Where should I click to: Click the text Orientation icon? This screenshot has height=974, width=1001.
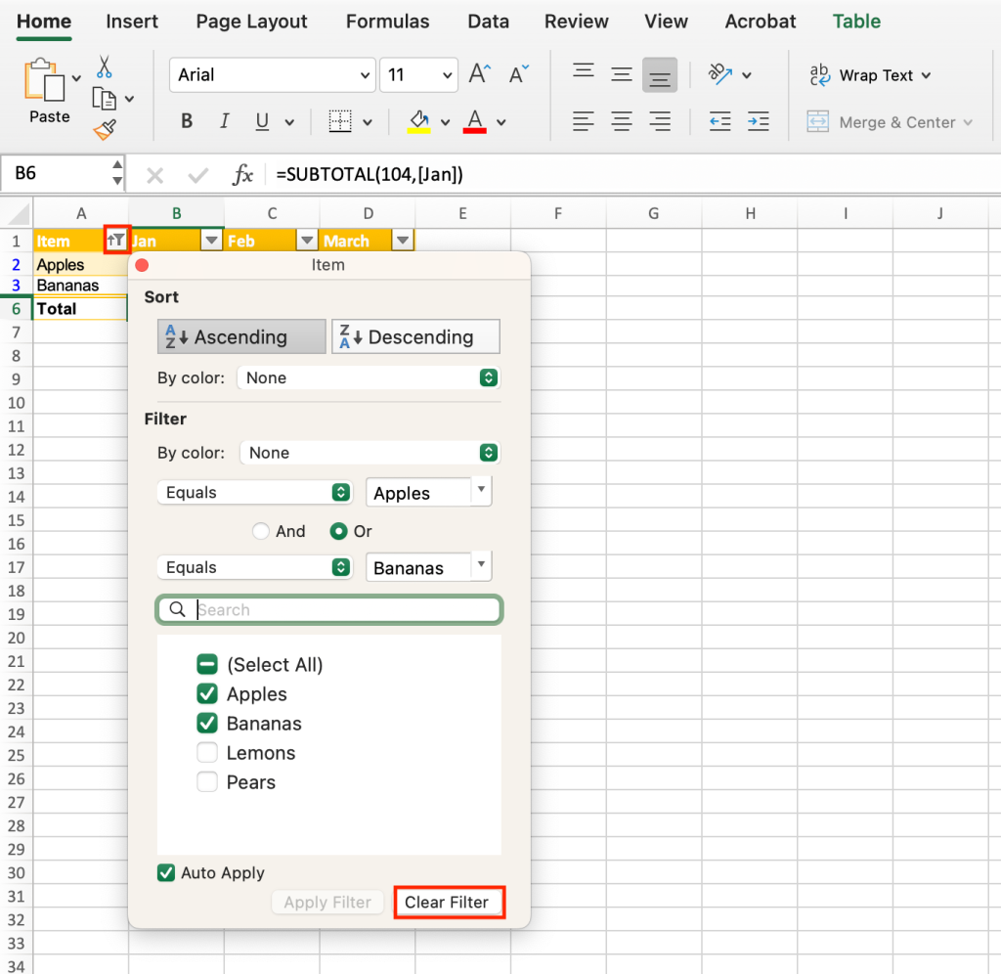720,74
